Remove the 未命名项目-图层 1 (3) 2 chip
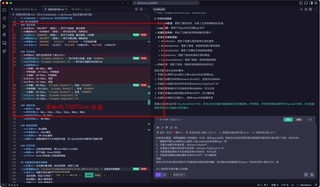Screen dimensions: 320x187 [x=215, y=133]
